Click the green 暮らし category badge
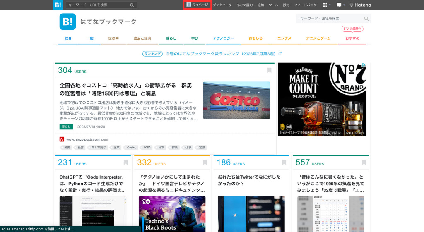Image resolution: width=424 pixels, height=232 pixels. click(x=66, y=127)
